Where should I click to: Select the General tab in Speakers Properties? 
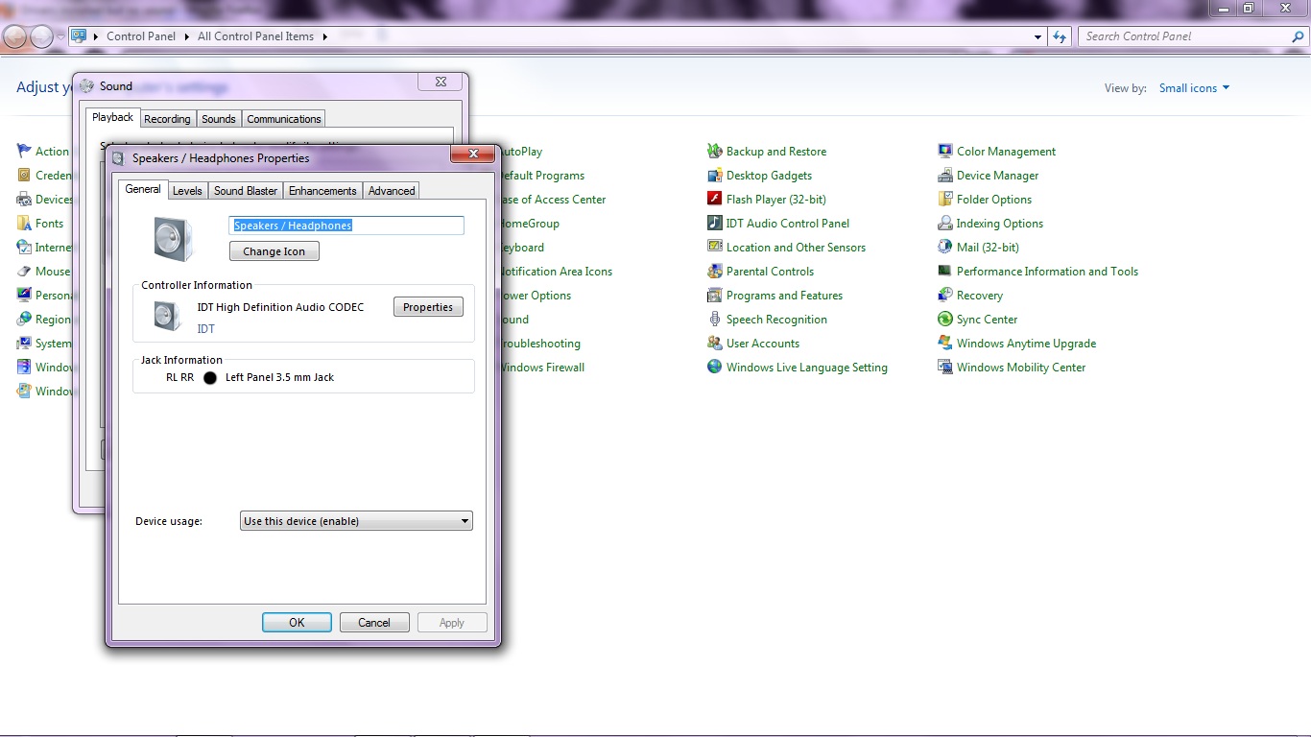143,189
